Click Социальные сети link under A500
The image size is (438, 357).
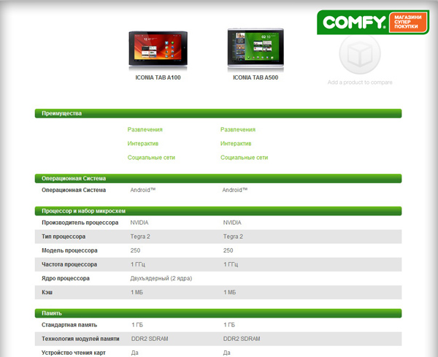(245, 158)
